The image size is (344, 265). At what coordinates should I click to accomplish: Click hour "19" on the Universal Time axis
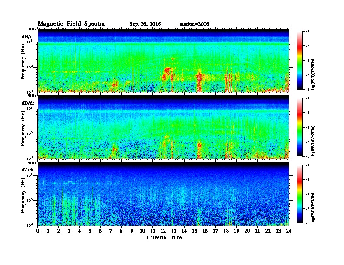236,231
